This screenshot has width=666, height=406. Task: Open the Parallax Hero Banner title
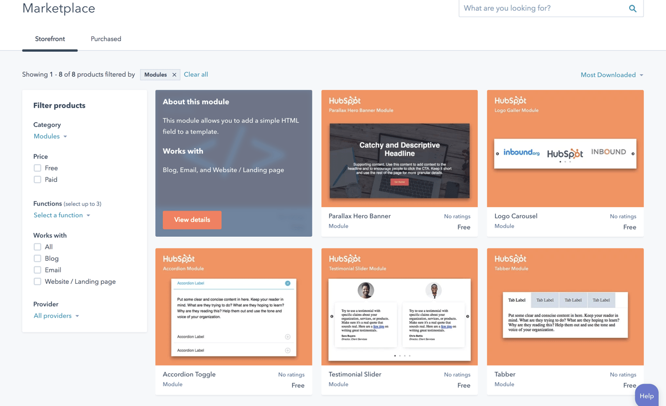point(360,216)
